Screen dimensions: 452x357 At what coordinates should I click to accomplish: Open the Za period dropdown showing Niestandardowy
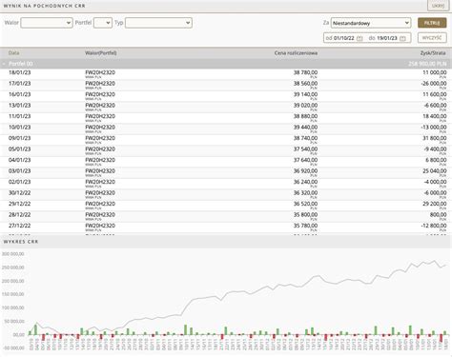coord(371,23)
